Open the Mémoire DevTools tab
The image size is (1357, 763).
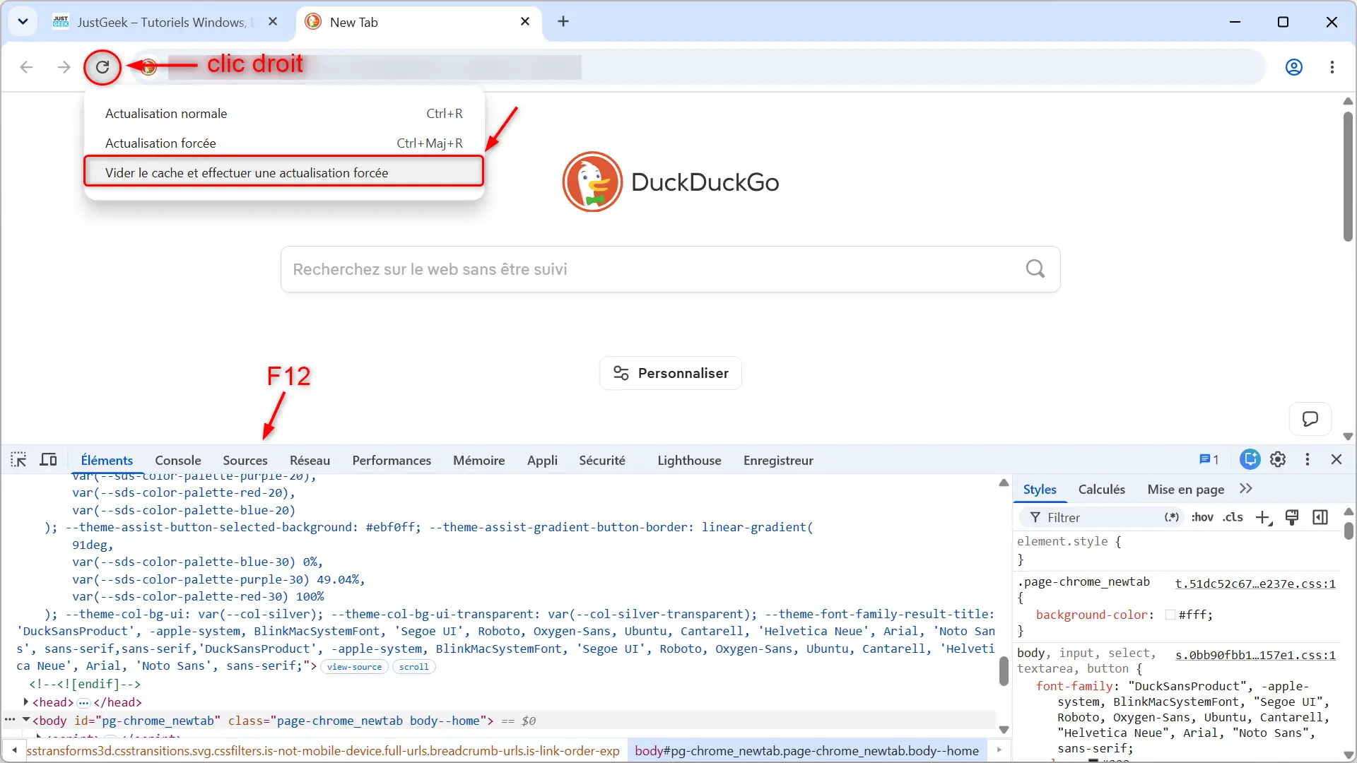(x=479, y=461)
